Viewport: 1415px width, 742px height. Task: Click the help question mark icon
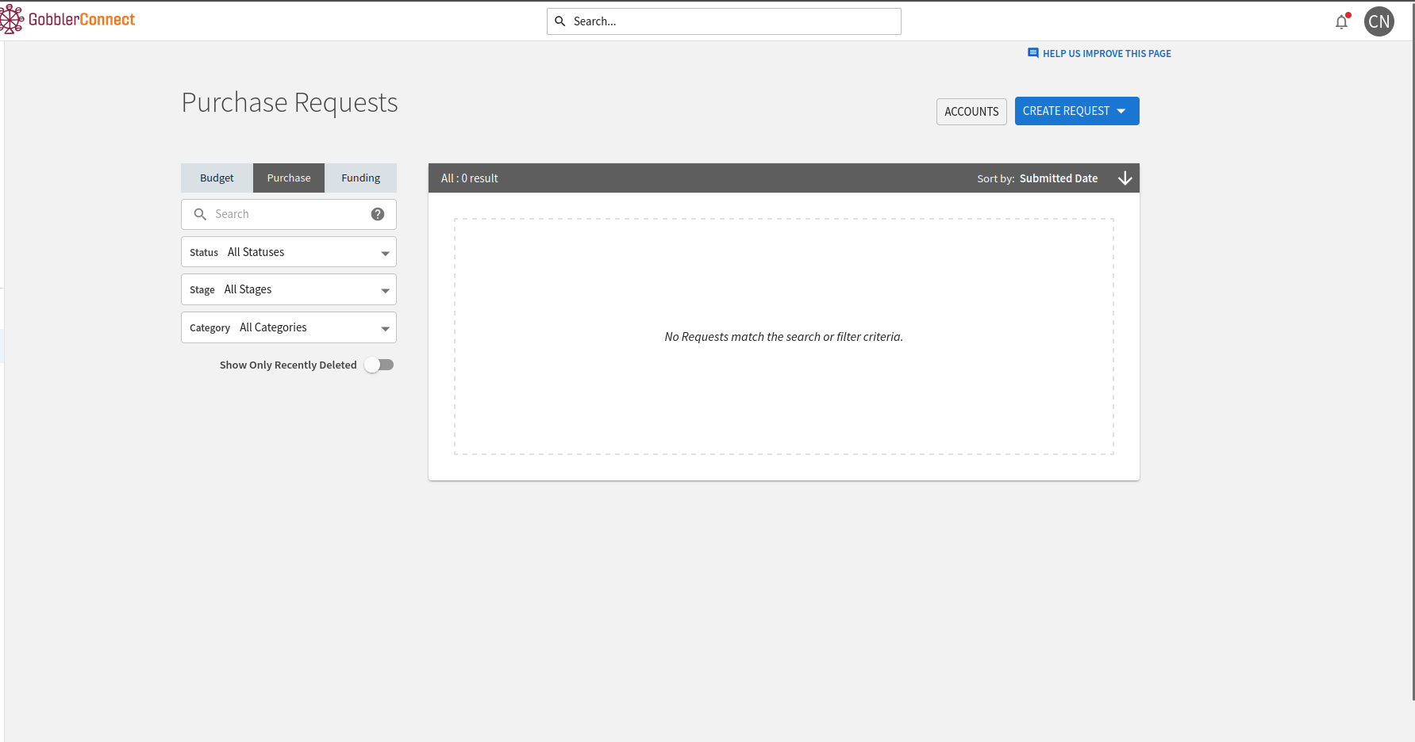coord(378,214)
